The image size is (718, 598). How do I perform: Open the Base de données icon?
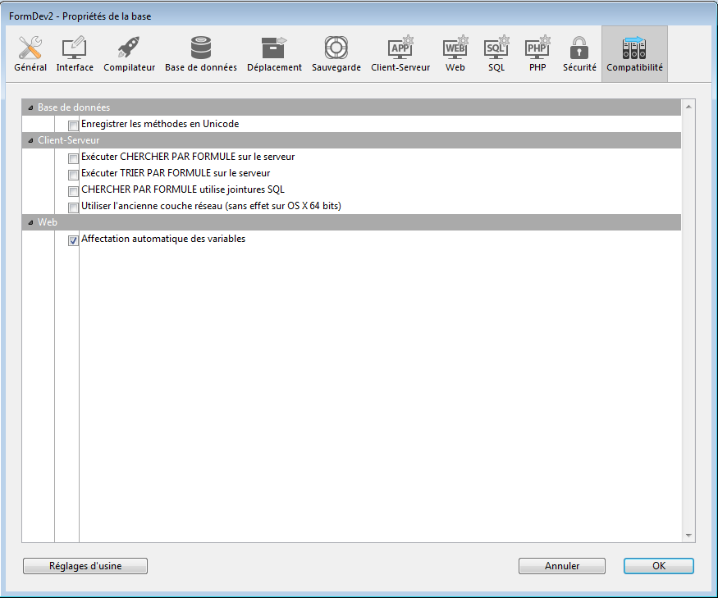click(x=200, y=48)
